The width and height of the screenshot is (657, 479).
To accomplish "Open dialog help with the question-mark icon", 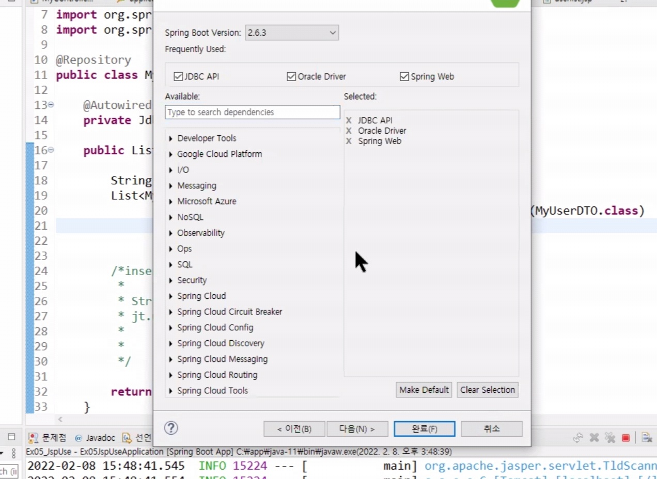I will point(171,428).
